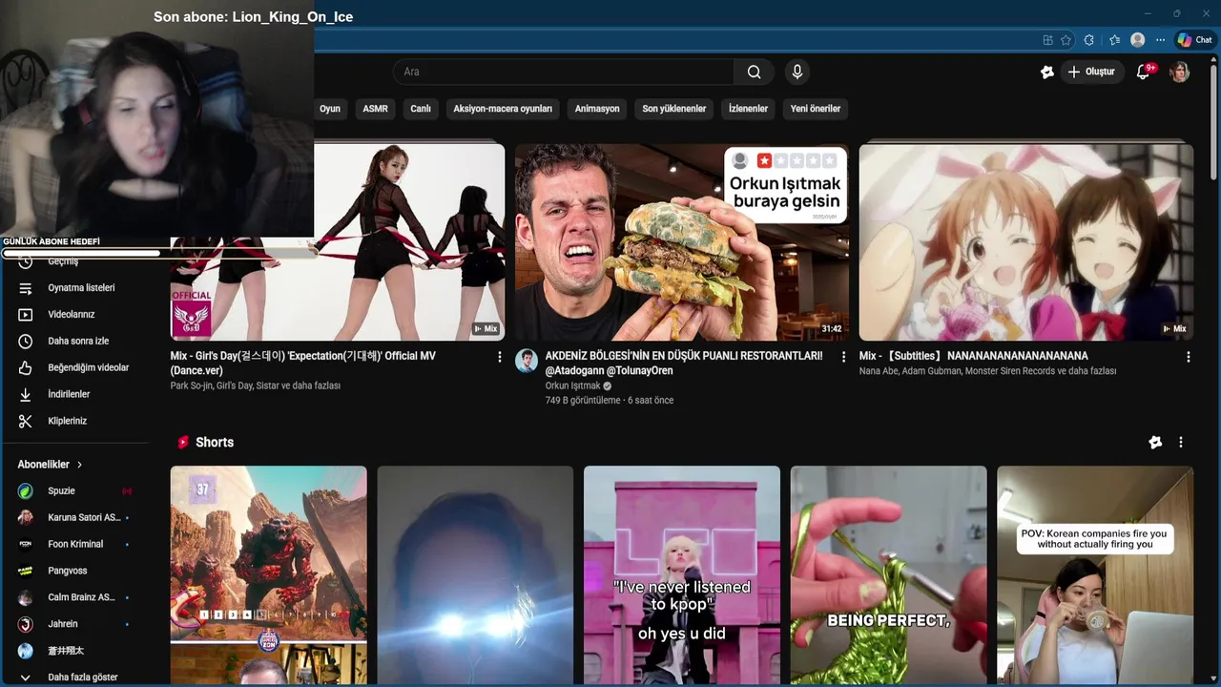
Task: Open browser profile icon
Action: (1137, 40)
